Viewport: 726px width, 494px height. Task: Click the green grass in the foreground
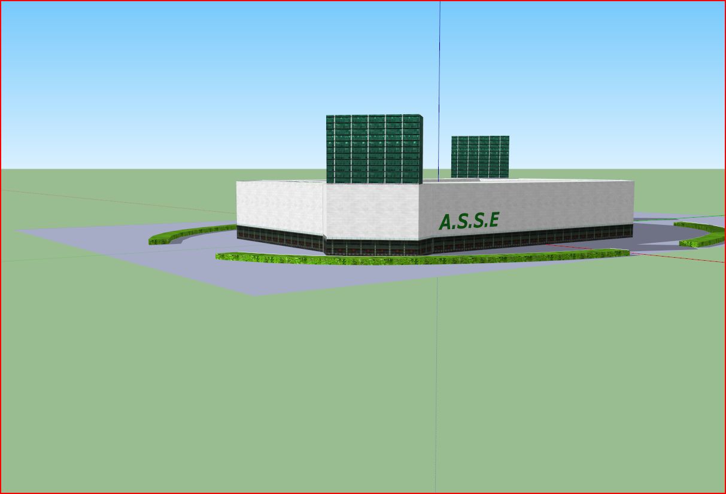tap(239, 389)
